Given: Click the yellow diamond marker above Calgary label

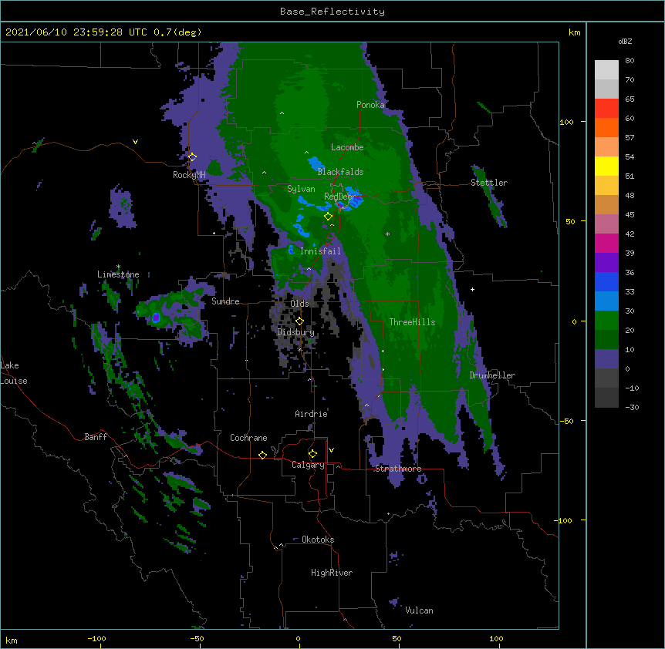Looking at the screenshot, I should [312, 454].
